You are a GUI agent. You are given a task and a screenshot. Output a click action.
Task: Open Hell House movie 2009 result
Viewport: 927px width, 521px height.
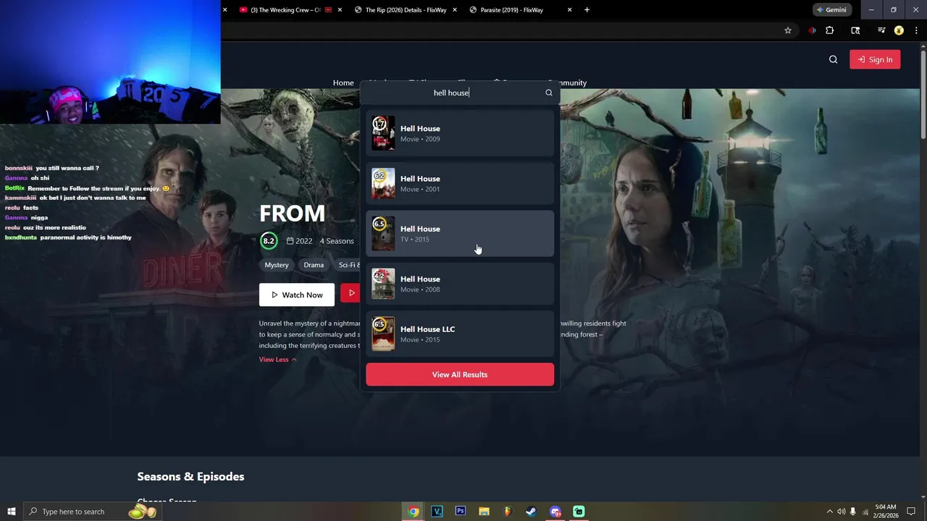point(460,133)
